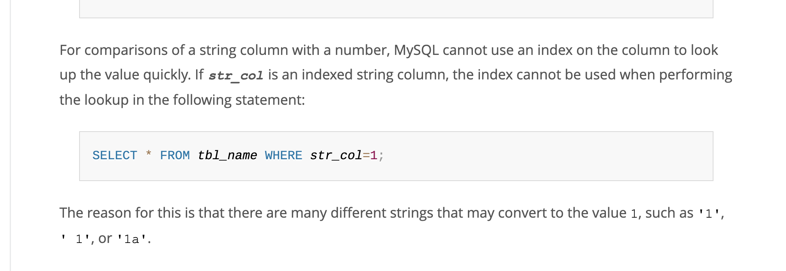Viewport: 786px width, 271px height.
Task: Click the partially visible code box at top
Action: (x=396, y=9)
